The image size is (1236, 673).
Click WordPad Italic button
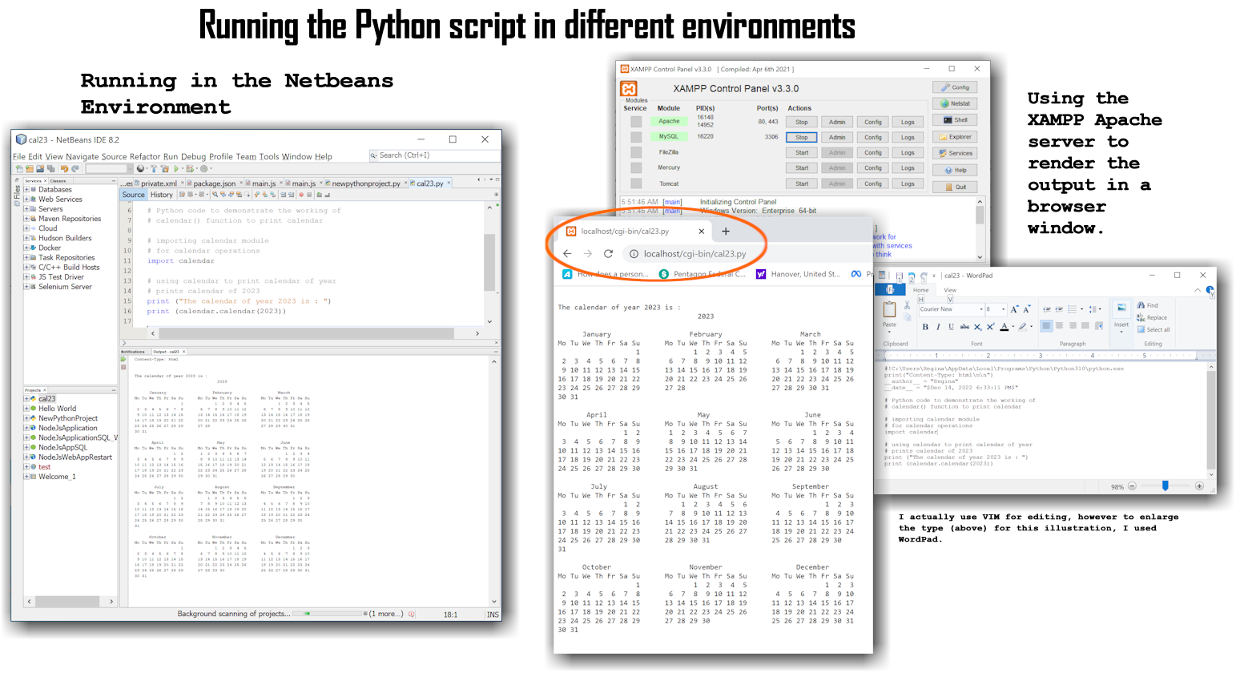click(938, 327)
